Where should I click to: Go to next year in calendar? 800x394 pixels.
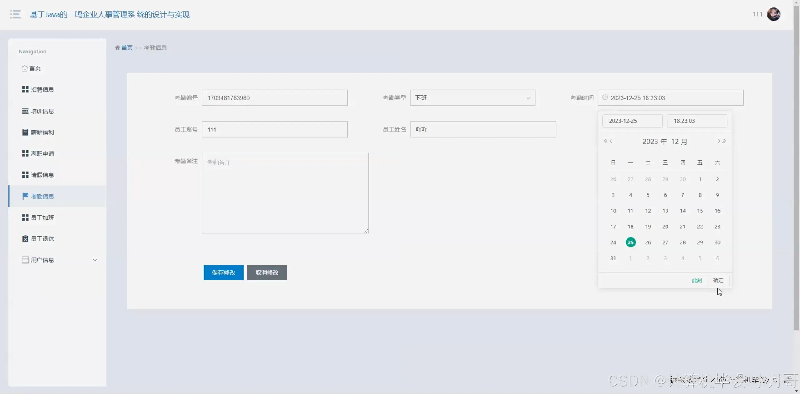[x=725, y=141]
